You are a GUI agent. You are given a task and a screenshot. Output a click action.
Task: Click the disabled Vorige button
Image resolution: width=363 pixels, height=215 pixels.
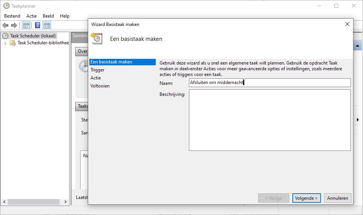coord(274,198)
